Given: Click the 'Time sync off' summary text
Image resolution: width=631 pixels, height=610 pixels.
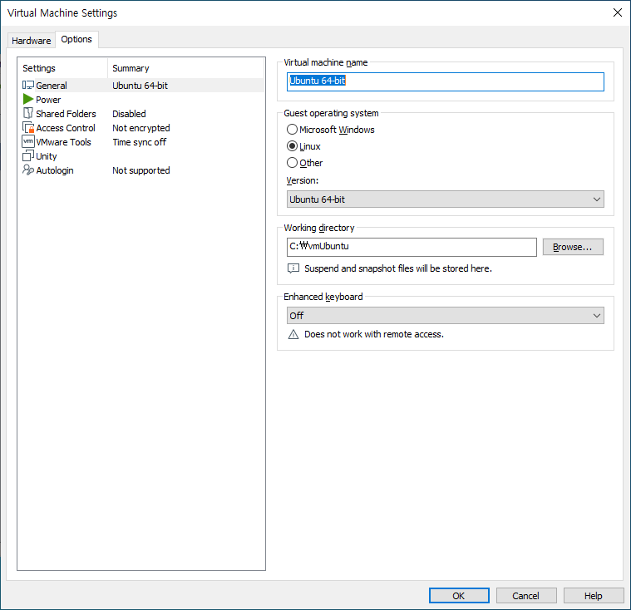Looking at the screenshot, I should coord(139,142).
